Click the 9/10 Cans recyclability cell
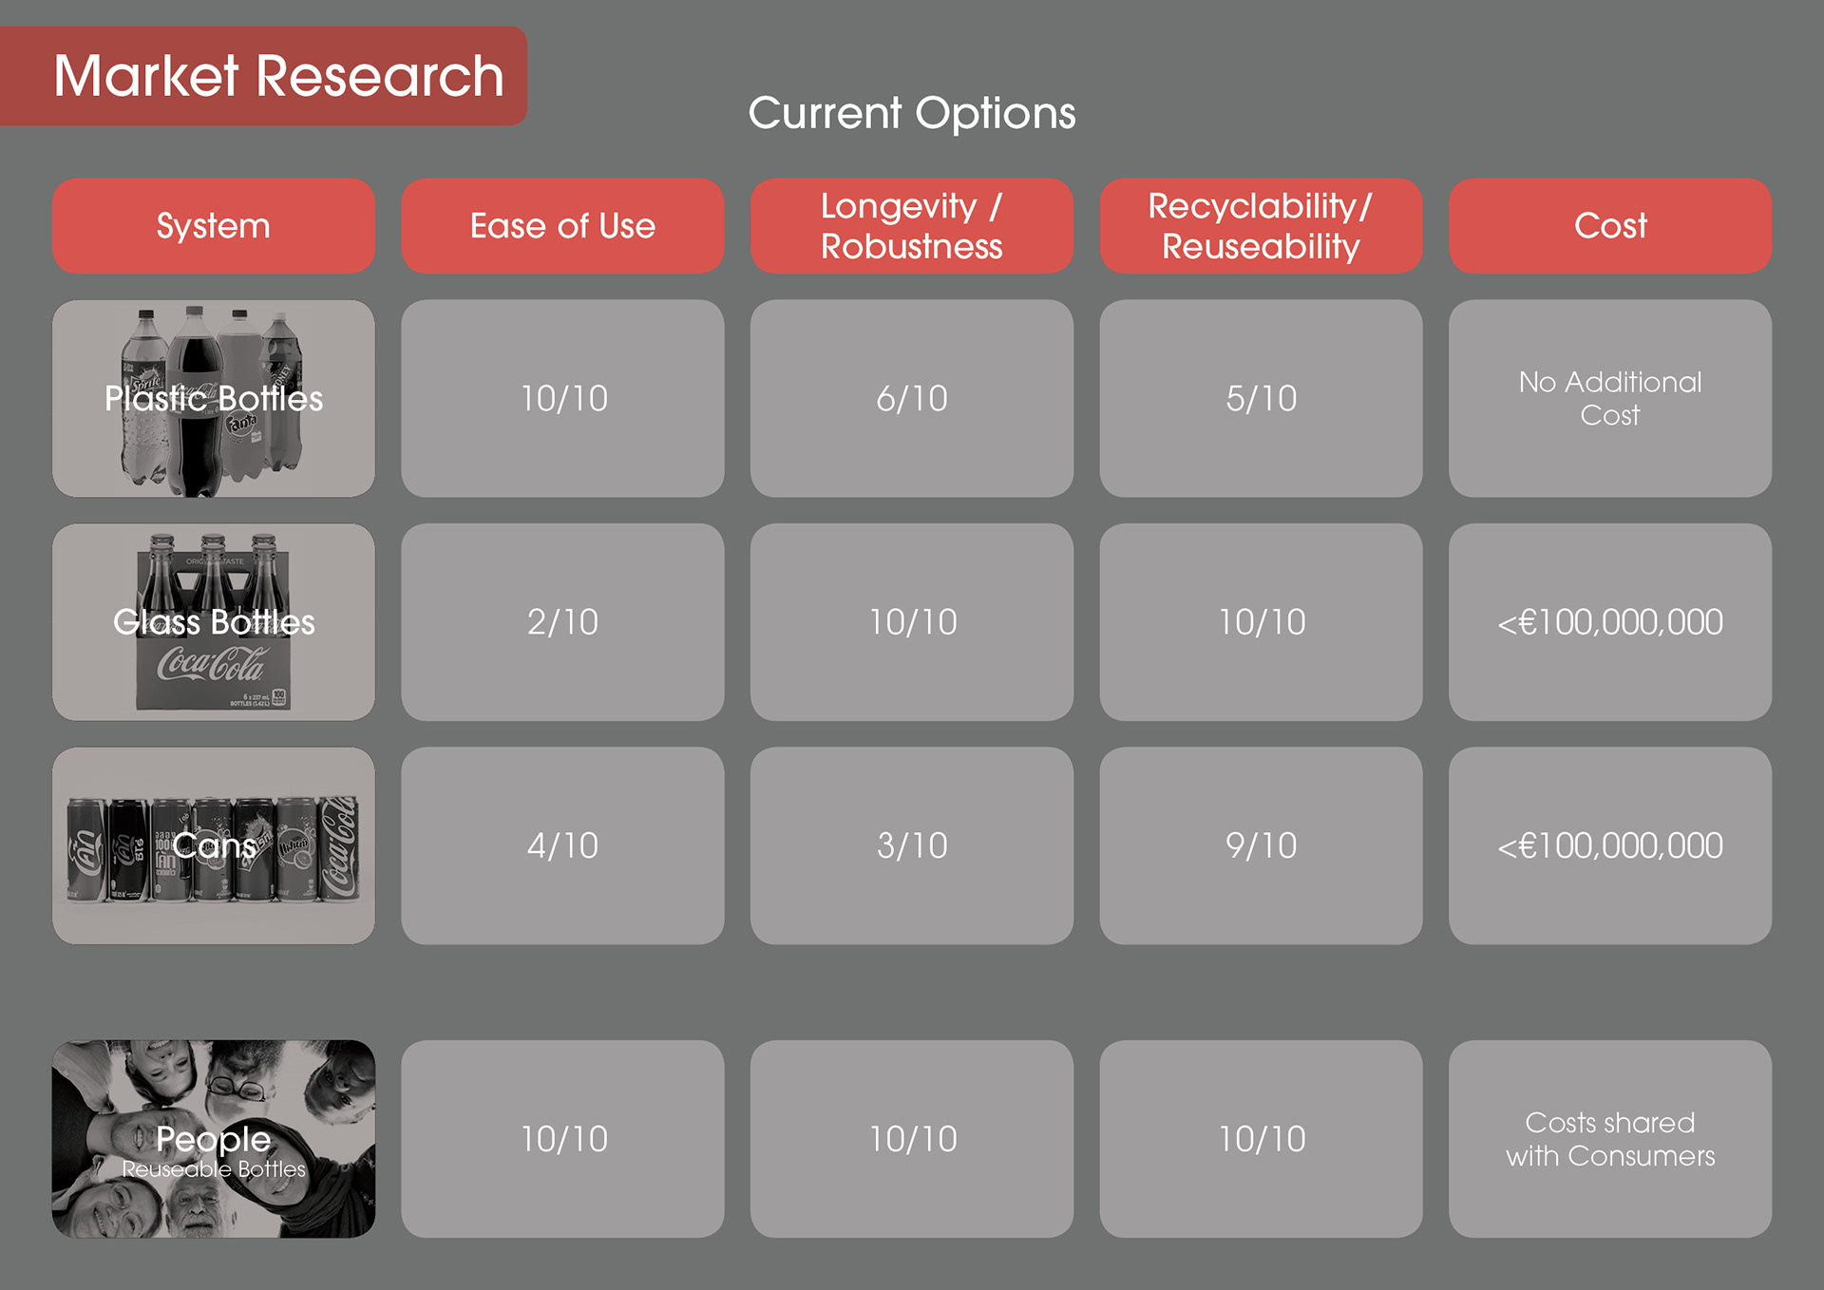The width and height of the screenshot is (1824, 1290). pos(1261,845)
